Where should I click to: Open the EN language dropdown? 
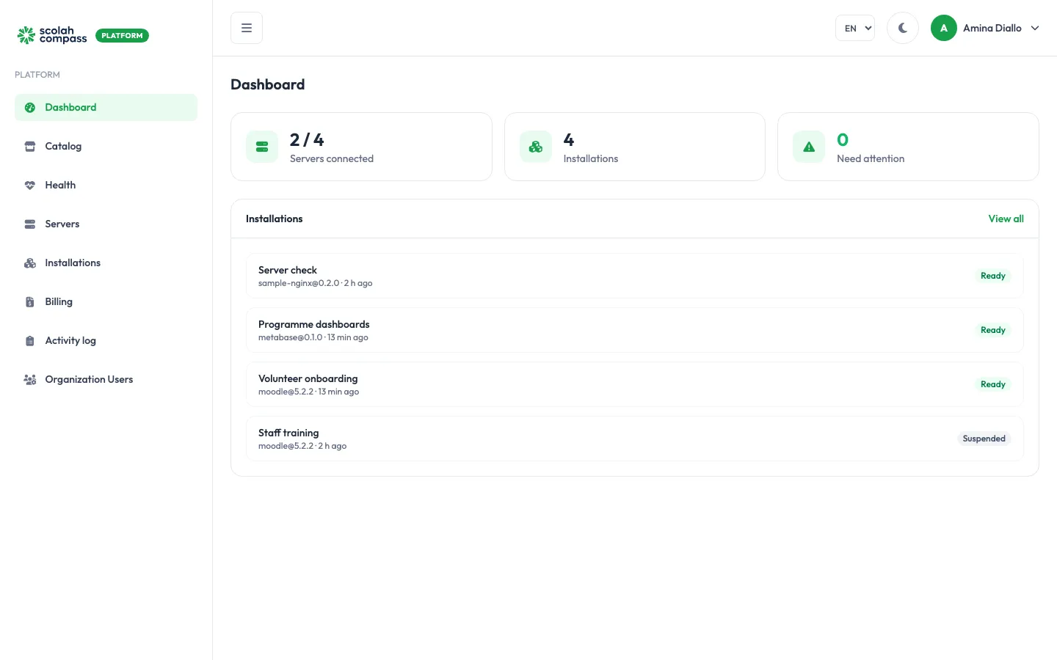855,28
